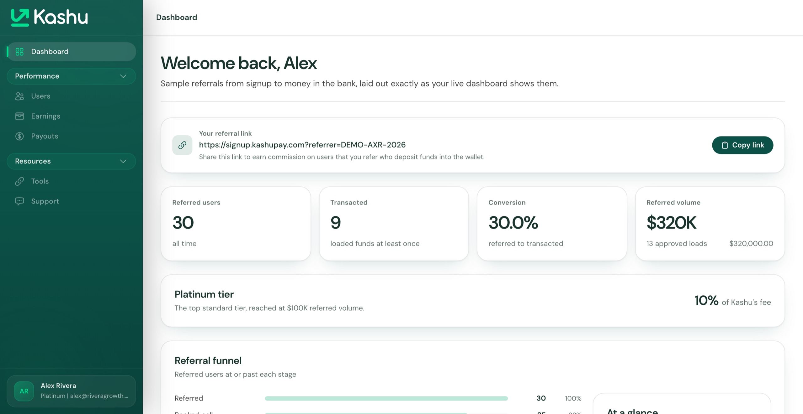Click the '$320,000.00' amount
Image resolution: width=803 pixels, height=414 pixels.
coord(751,244)
